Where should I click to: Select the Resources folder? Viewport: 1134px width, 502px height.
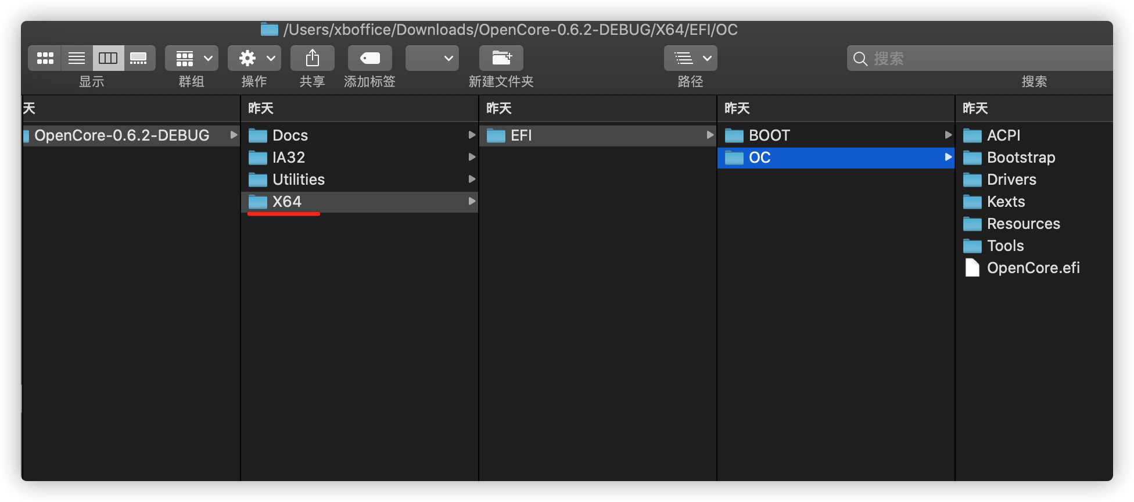pyautogui.click(x=1035, y=224)
